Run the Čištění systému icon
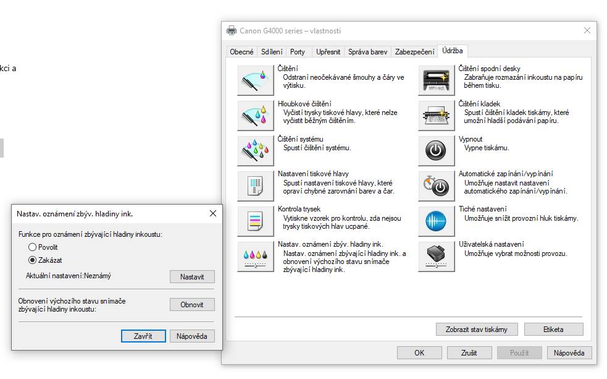 pos(256,151)
